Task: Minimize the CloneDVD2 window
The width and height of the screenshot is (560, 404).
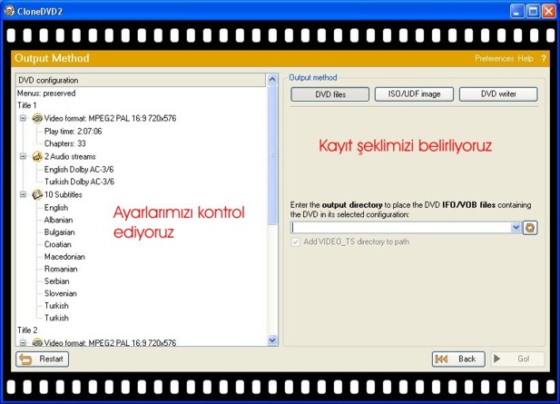Action: point(516,11)
